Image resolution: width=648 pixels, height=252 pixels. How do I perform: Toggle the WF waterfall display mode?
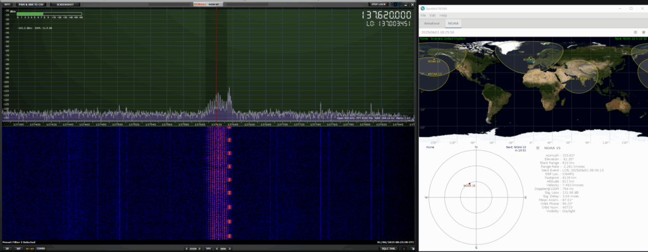(18, 249)
